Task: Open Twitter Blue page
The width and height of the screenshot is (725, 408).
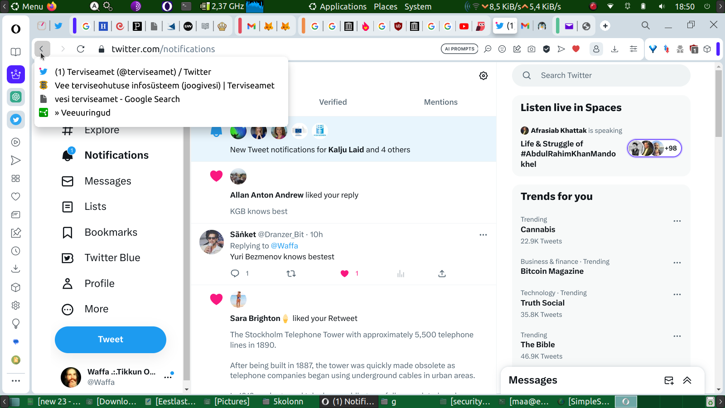Action: click(x=101, y=258)
